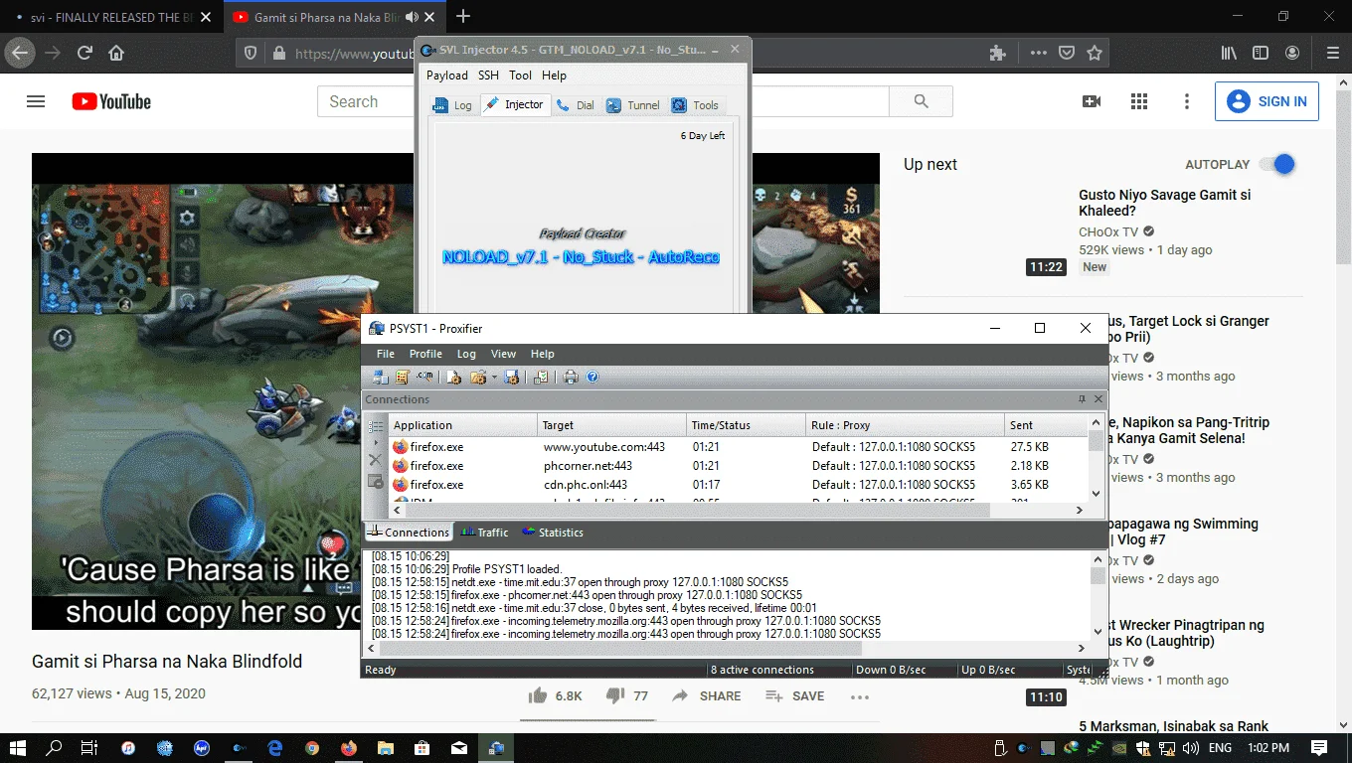Open Proxifier View menu

click(x=504, y=354)
